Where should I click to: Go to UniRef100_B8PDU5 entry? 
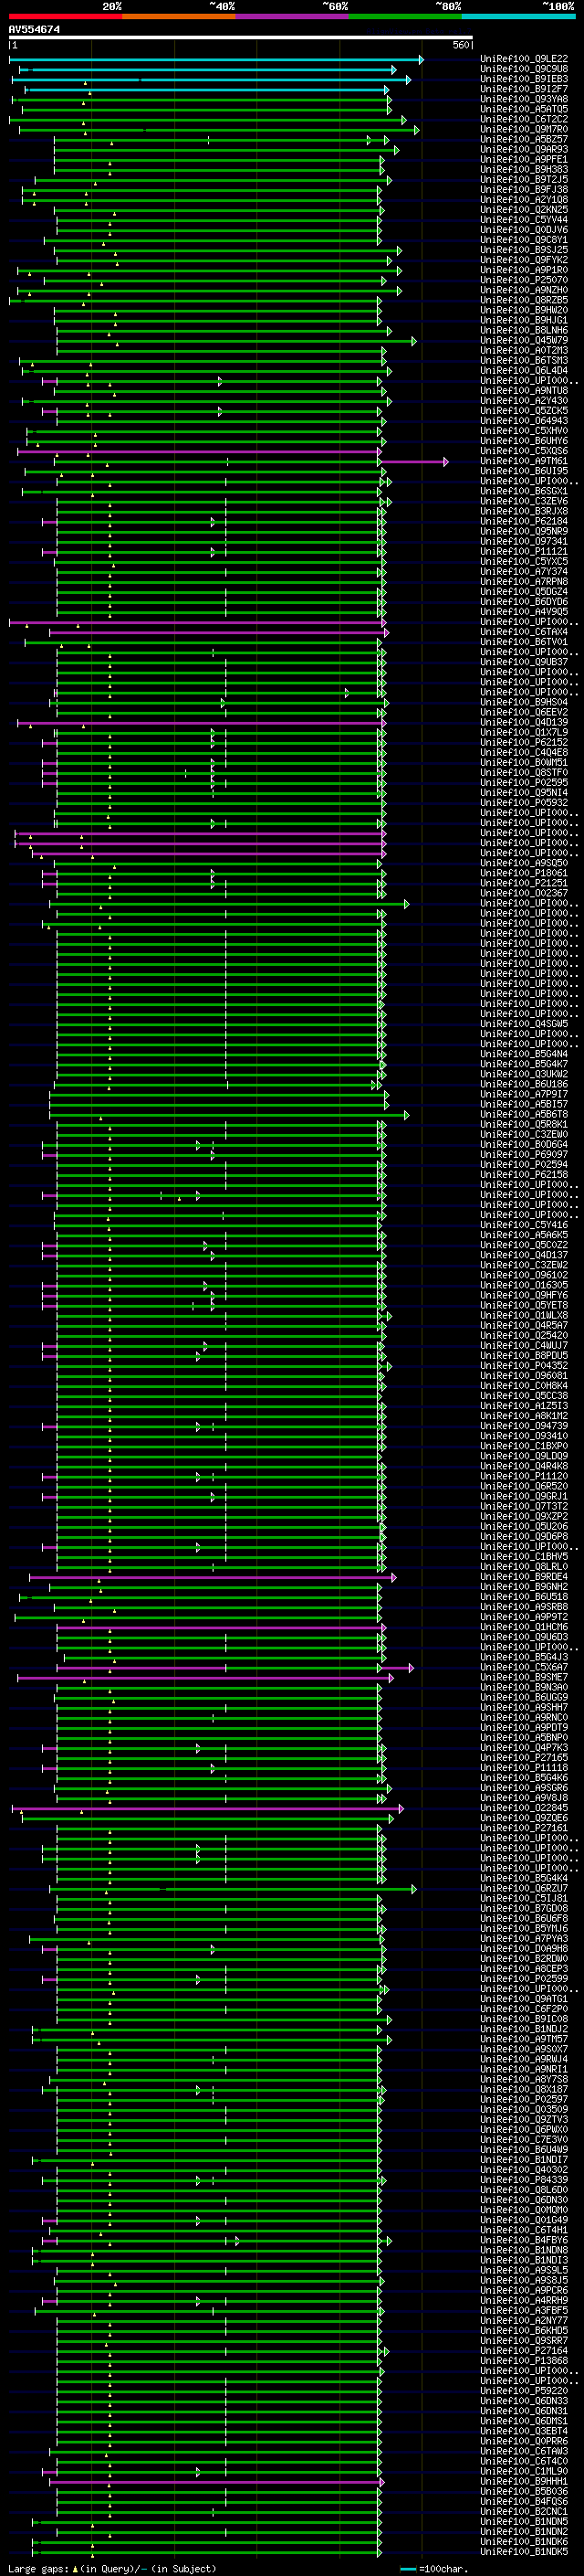[x=524, y=1355]
